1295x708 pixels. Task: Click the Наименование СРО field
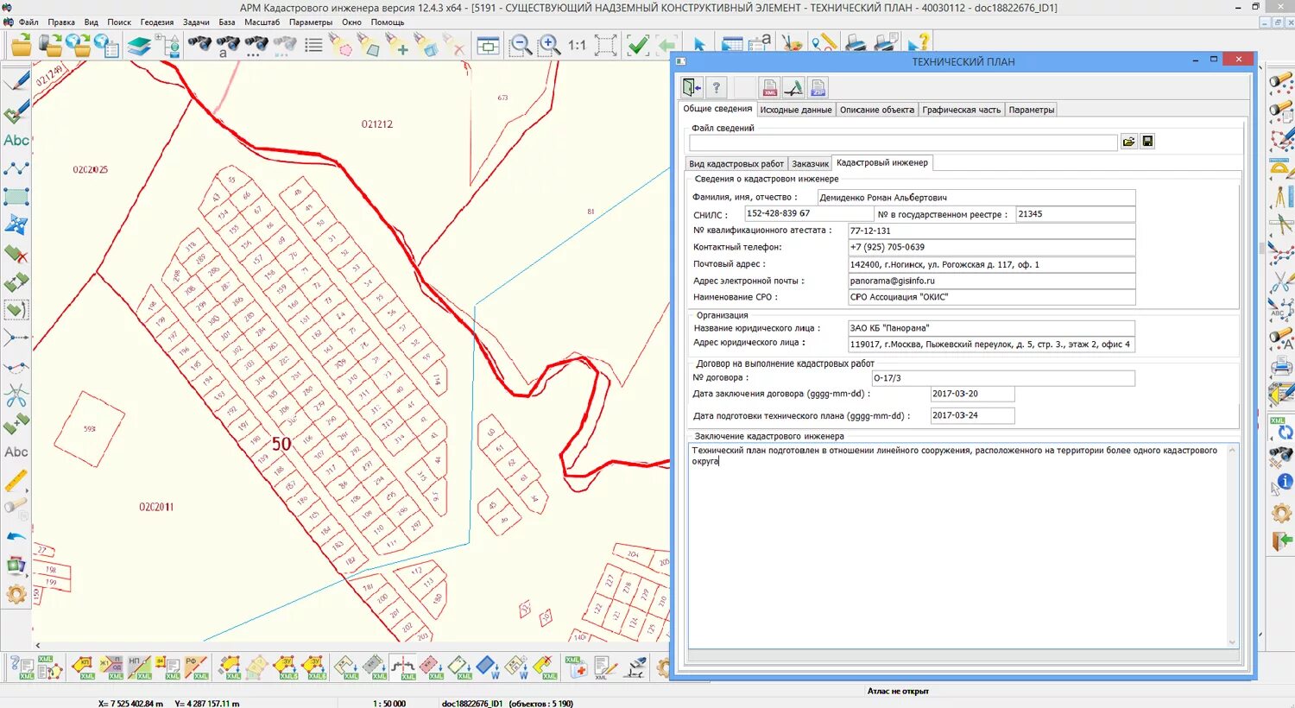point(991,297)
